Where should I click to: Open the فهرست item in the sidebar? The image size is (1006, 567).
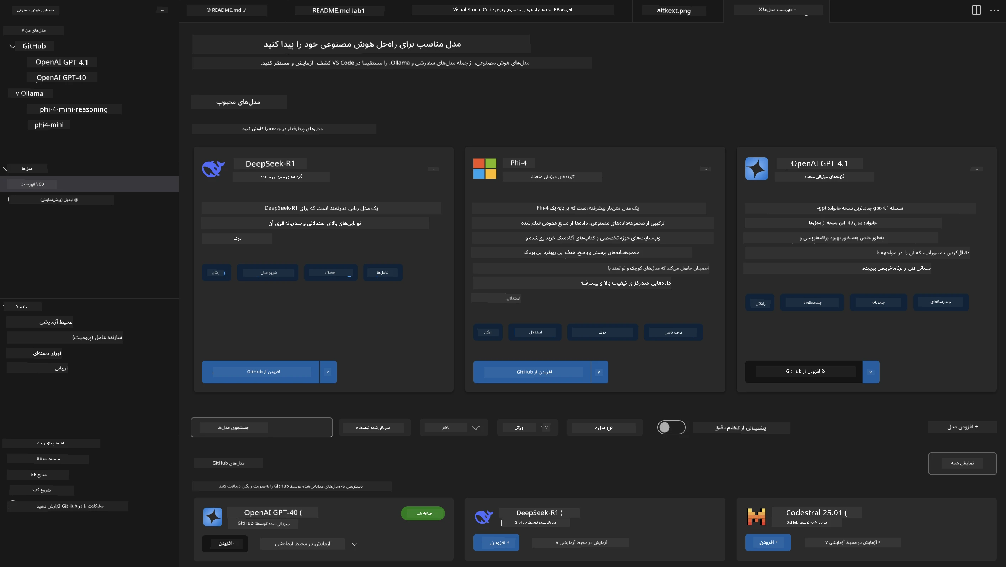tap(89, 184)
